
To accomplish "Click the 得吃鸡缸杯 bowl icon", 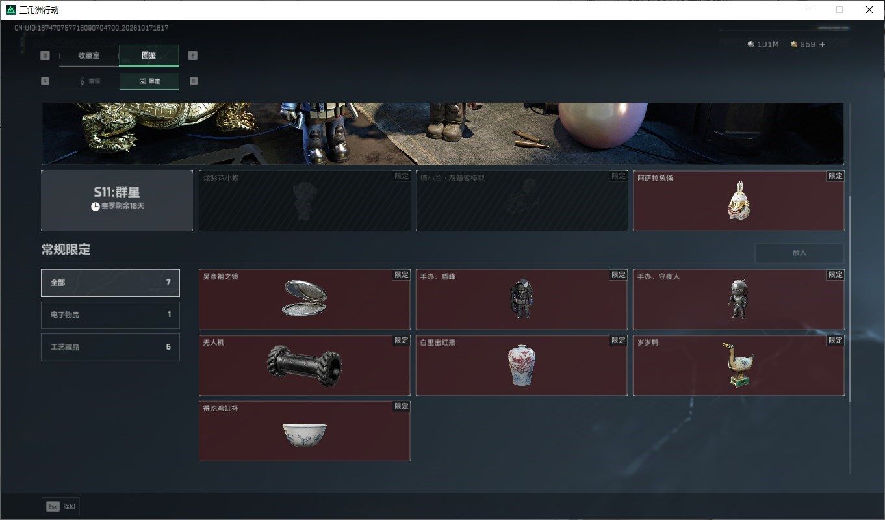I will click(305, 434).
